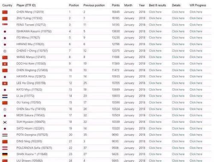Click Hungary flag beside POTA Georgina
214x162 pixels.
[x=5, y=135]
